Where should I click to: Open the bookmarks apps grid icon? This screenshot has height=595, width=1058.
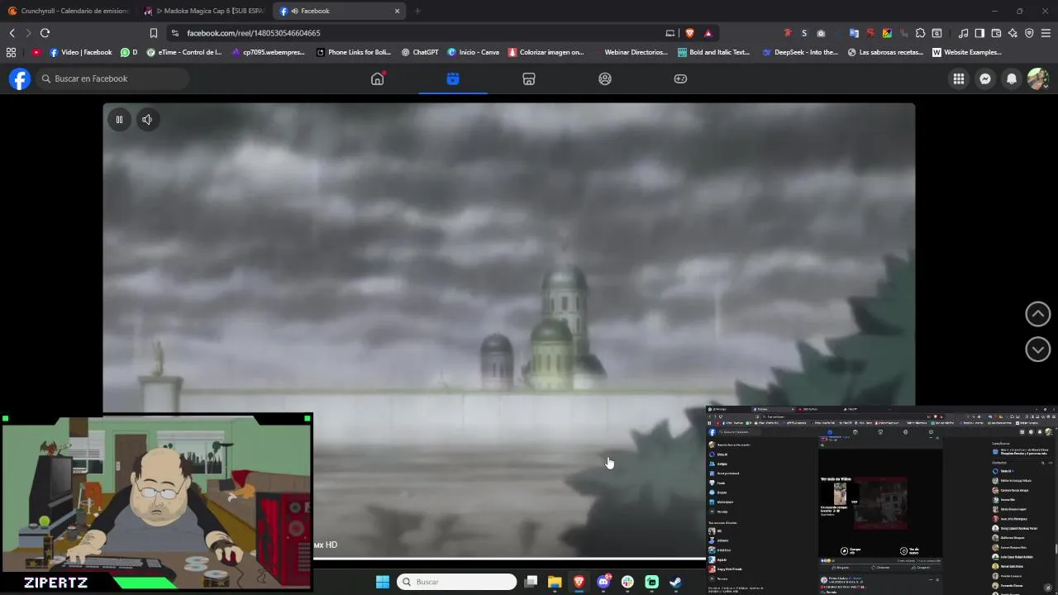11,52
